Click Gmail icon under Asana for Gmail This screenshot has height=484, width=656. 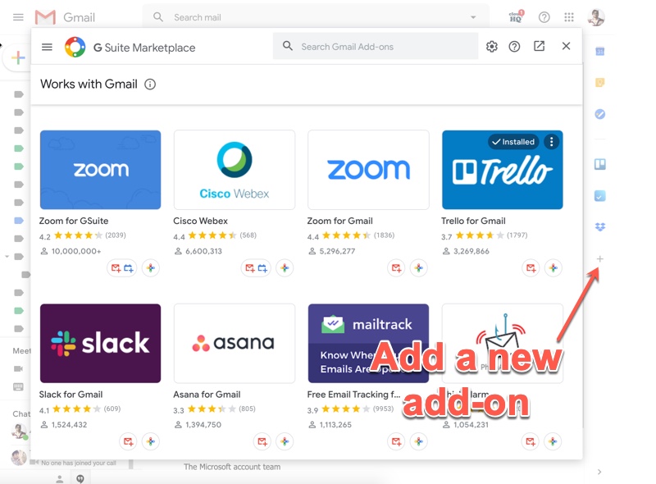(x=262, y=441)
